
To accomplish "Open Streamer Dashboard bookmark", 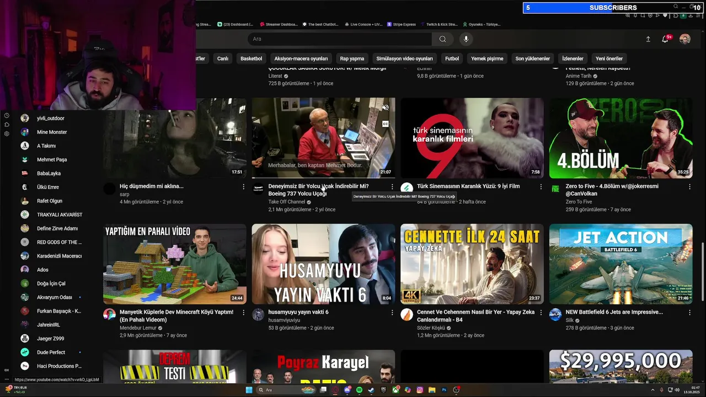I will pyautogui.click(x=278, y=24).
